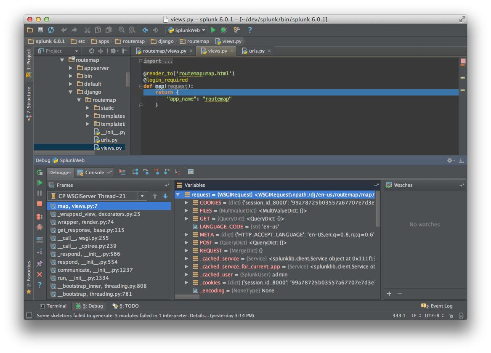Expand the COOKIES variable
This screenshot has width=491, height=353.
click(186, 203)
